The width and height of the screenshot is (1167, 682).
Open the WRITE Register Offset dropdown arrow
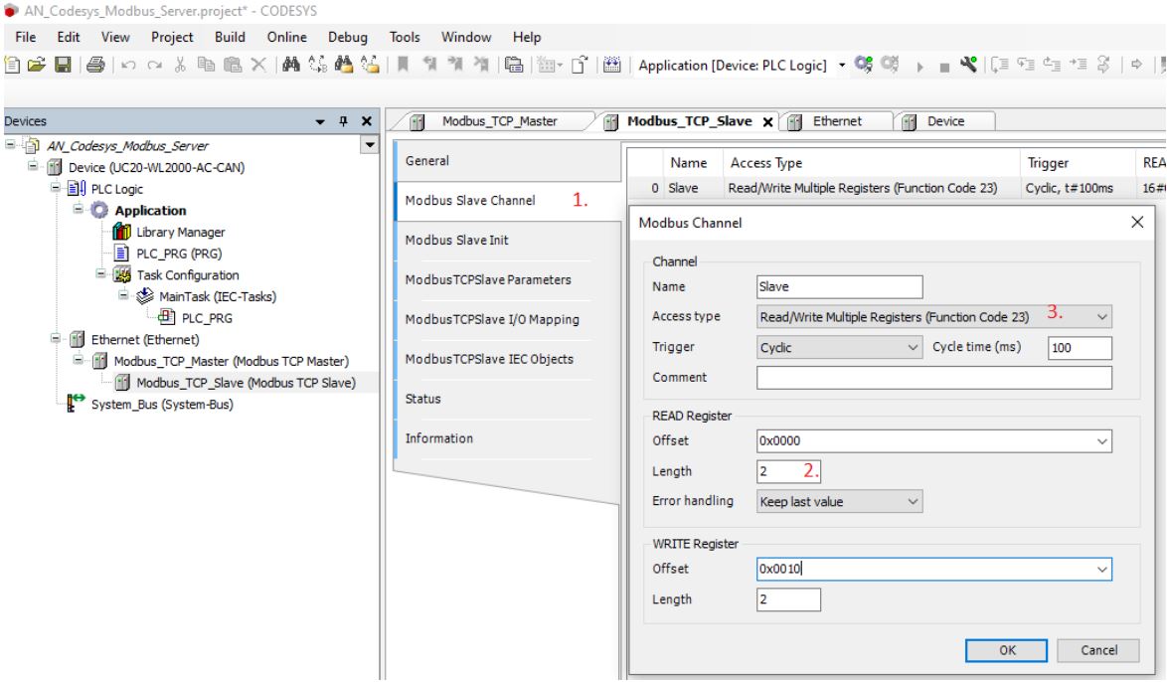[x=1102, y=570]
